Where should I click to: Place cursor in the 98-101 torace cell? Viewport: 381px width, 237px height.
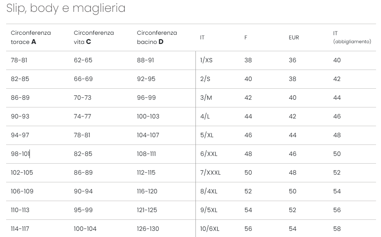(20, 154)
